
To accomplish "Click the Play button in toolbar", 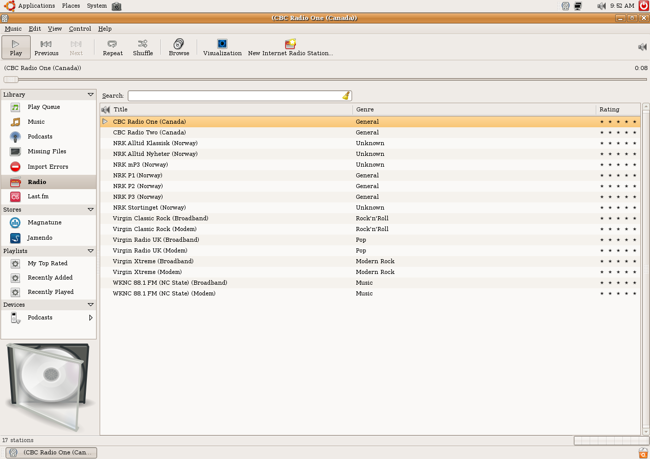I will (16, 47).
